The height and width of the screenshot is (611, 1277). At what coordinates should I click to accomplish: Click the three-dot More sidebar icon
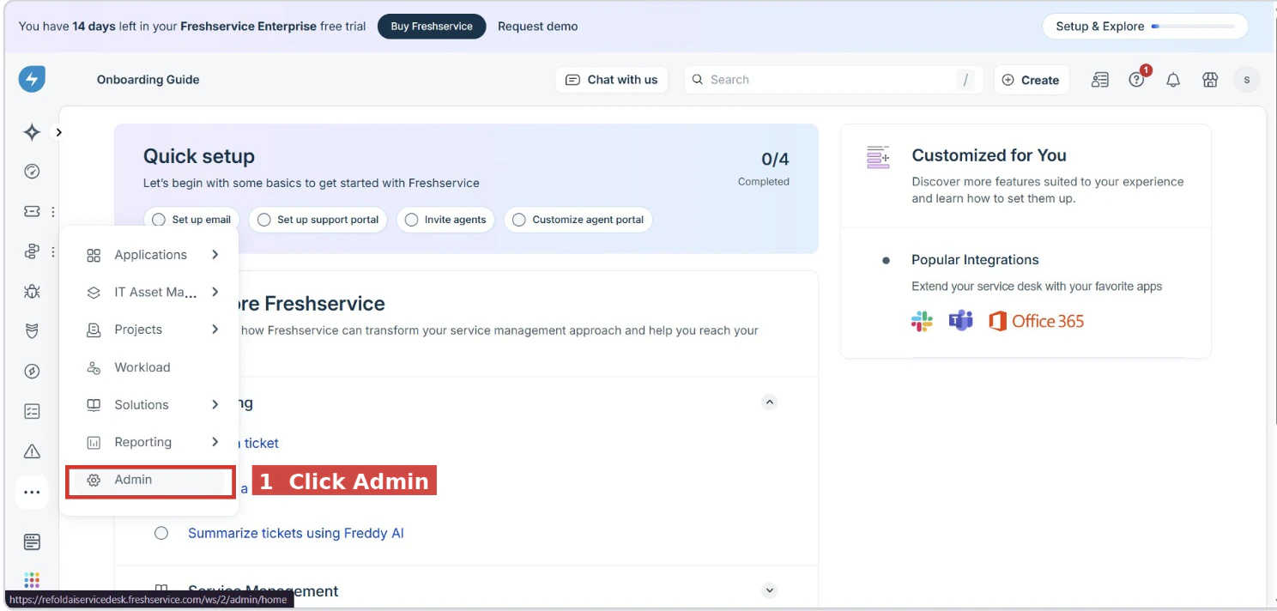[x=32, y=493]
